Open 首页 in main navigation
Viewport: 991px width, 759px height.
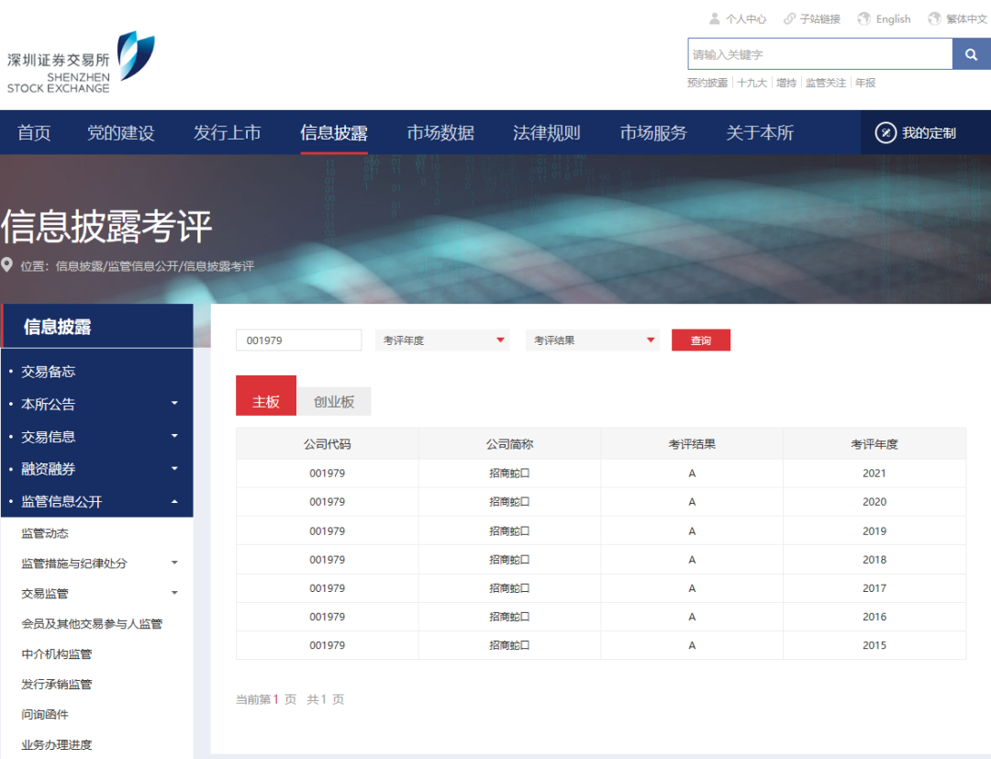[34, 133]
